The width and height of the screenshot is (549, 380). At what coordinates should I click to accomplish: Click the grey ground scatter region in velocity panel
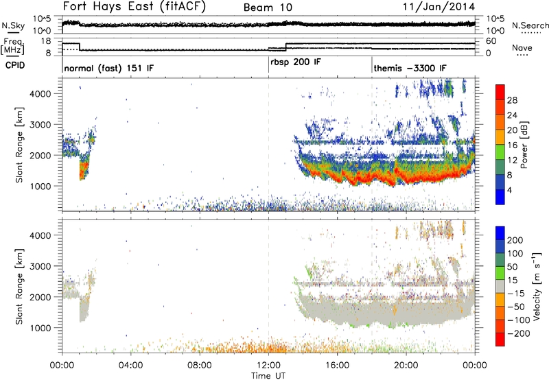(x=385, y=311)
